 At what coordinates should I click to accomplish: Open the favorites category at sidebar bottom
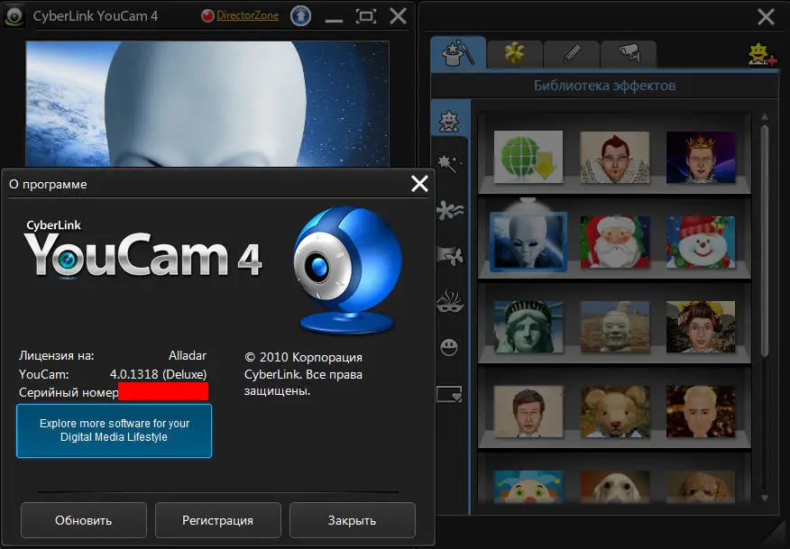click(449, 394)
